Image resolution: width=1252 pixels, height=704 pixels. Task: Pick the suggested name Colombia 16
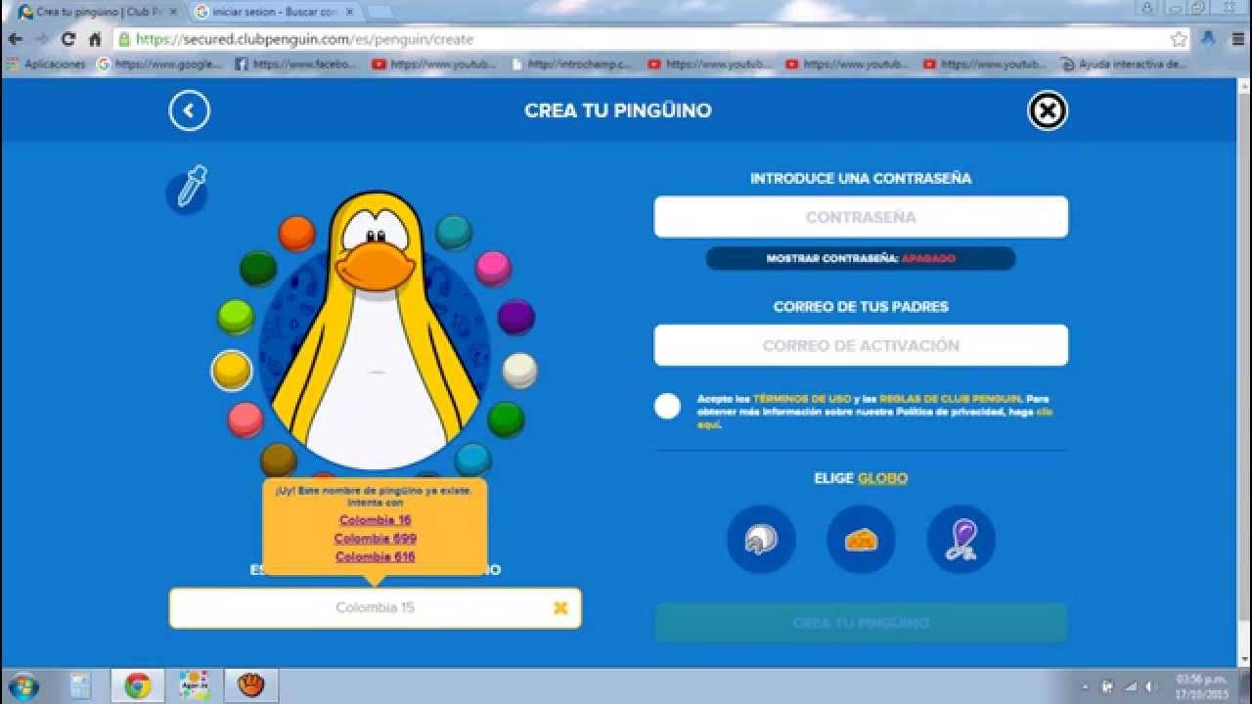pyautogui.click(x=376, y=520)
